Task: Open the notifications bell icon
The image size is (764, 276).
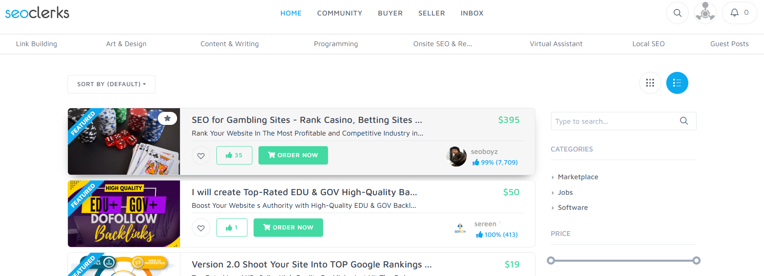Action: 739,13
